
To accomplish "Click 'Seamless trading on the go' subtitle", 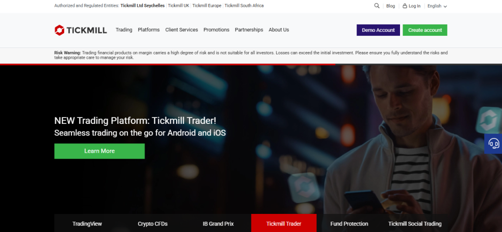I will (x=140, y=133).
